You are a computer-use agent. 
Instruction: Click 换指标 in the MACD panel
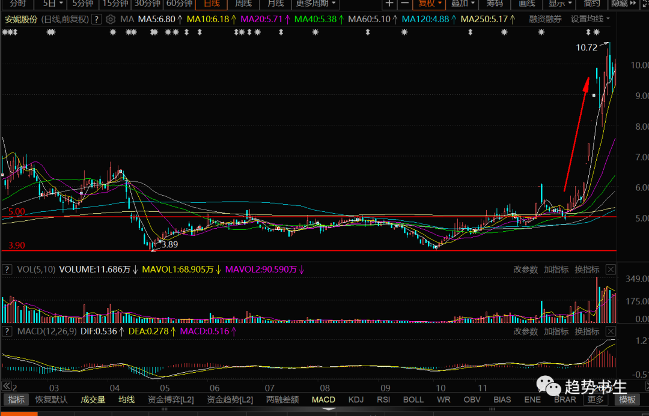[587, 331]
